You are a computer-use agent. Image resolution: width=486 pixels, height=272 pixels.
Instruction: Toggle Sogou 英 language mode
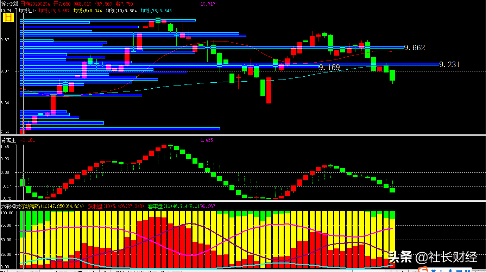point(434,271)
